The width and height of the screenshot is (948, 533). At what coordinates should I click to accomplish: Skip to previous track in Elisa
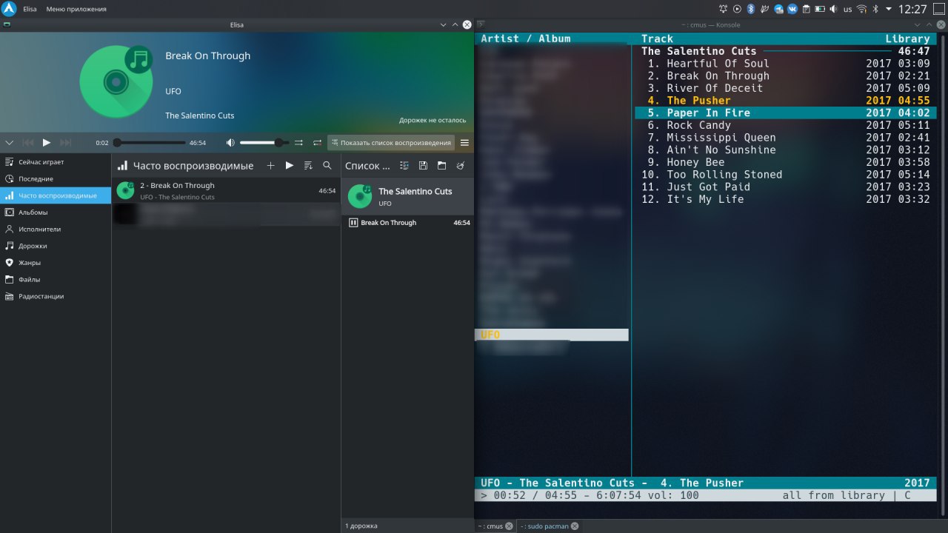click(x=28, y=142)
